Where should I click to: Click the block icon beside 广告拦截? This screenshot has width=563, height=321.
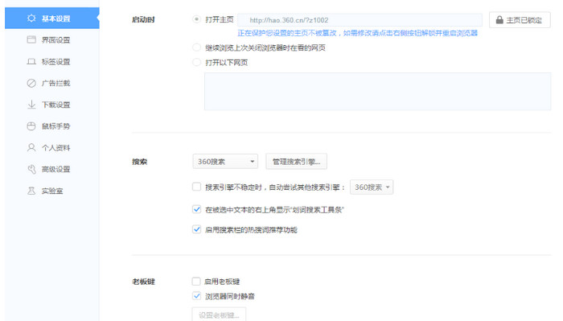31,84
